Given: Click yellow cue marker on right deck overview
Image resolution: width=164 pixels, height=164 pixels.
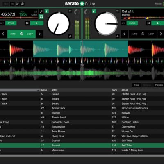Looking at the screenshot, I should pos(148,18).
